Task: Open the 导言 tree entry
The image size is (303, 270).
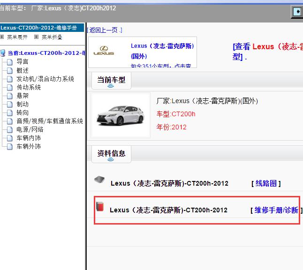Action: pos(23,62)
